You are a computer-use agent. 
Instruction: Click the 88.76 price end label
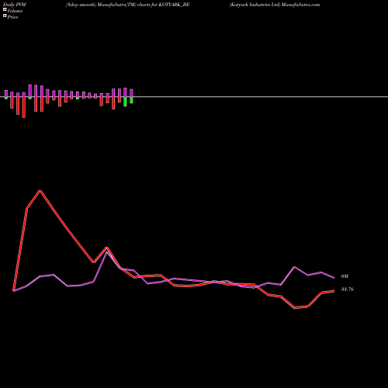348,289
